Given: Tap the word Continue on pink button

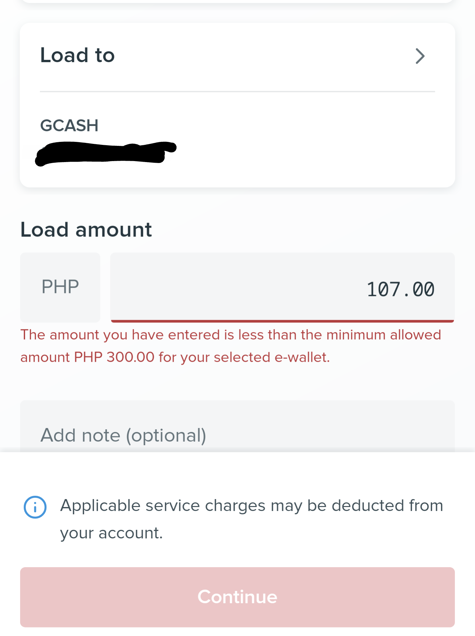Looking at the screenshot, I should (237, 597).
